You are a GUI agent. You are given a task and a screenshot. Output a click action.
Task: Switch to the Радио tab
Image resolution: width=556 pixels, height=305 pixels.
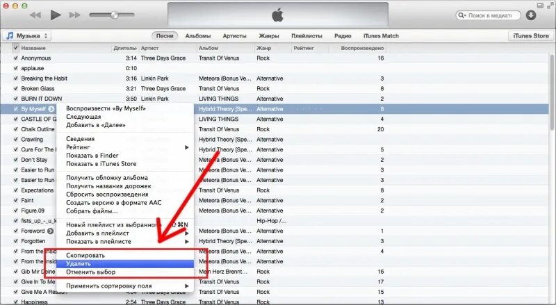tap(343, 36)
